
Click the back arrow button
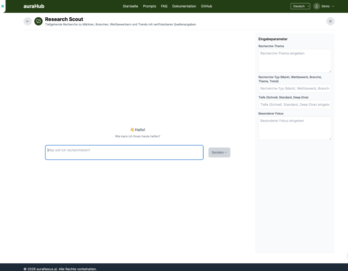28,21
